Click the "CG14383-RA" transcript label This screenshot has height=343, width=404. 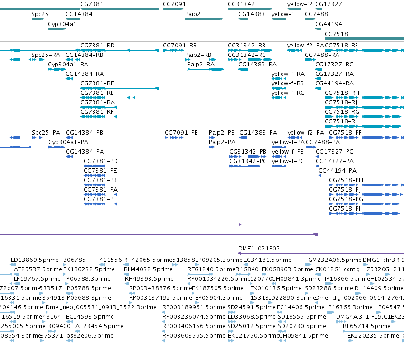(257, 65)
